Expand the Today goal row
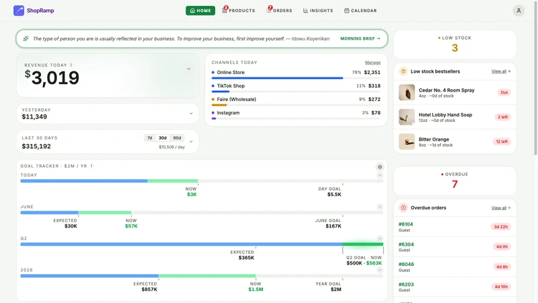This screenshot has width=538, height=303. (x=380, y=175)
